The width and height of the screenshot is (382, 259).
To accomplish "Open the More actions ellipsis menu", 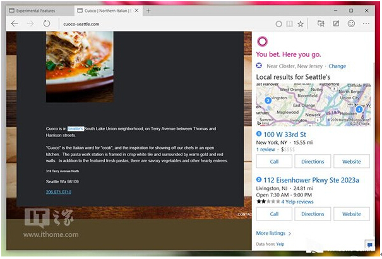I will click(x=366, y=23).
